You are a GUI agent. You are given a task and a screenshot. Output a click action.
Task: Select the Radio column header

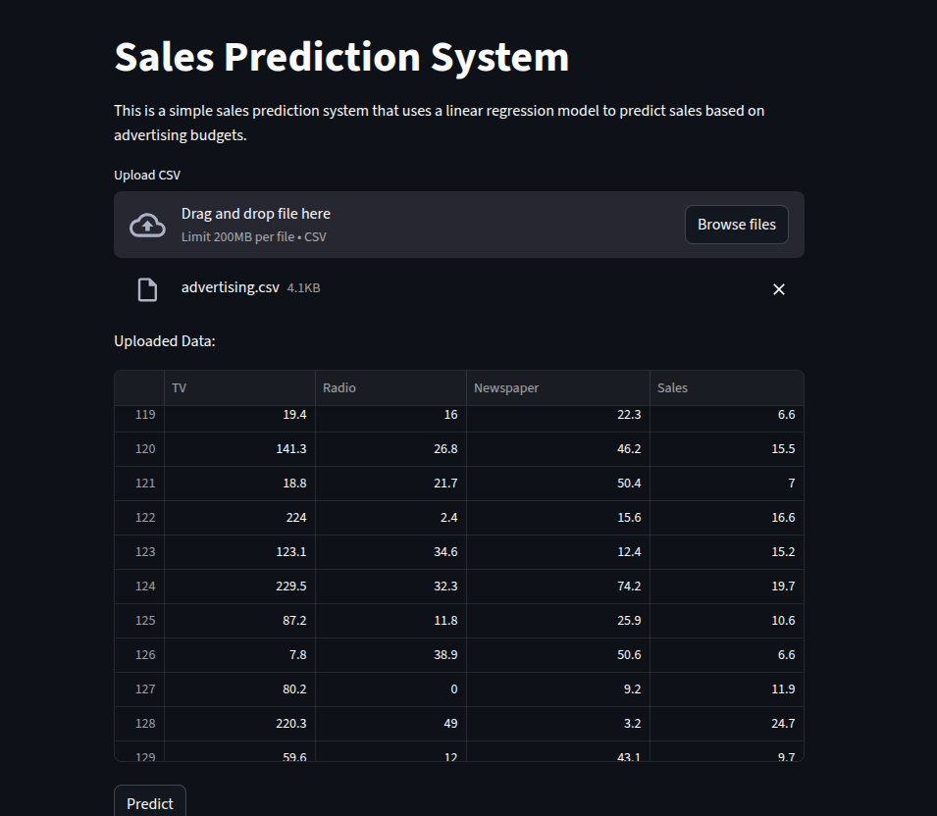point(338,387)
